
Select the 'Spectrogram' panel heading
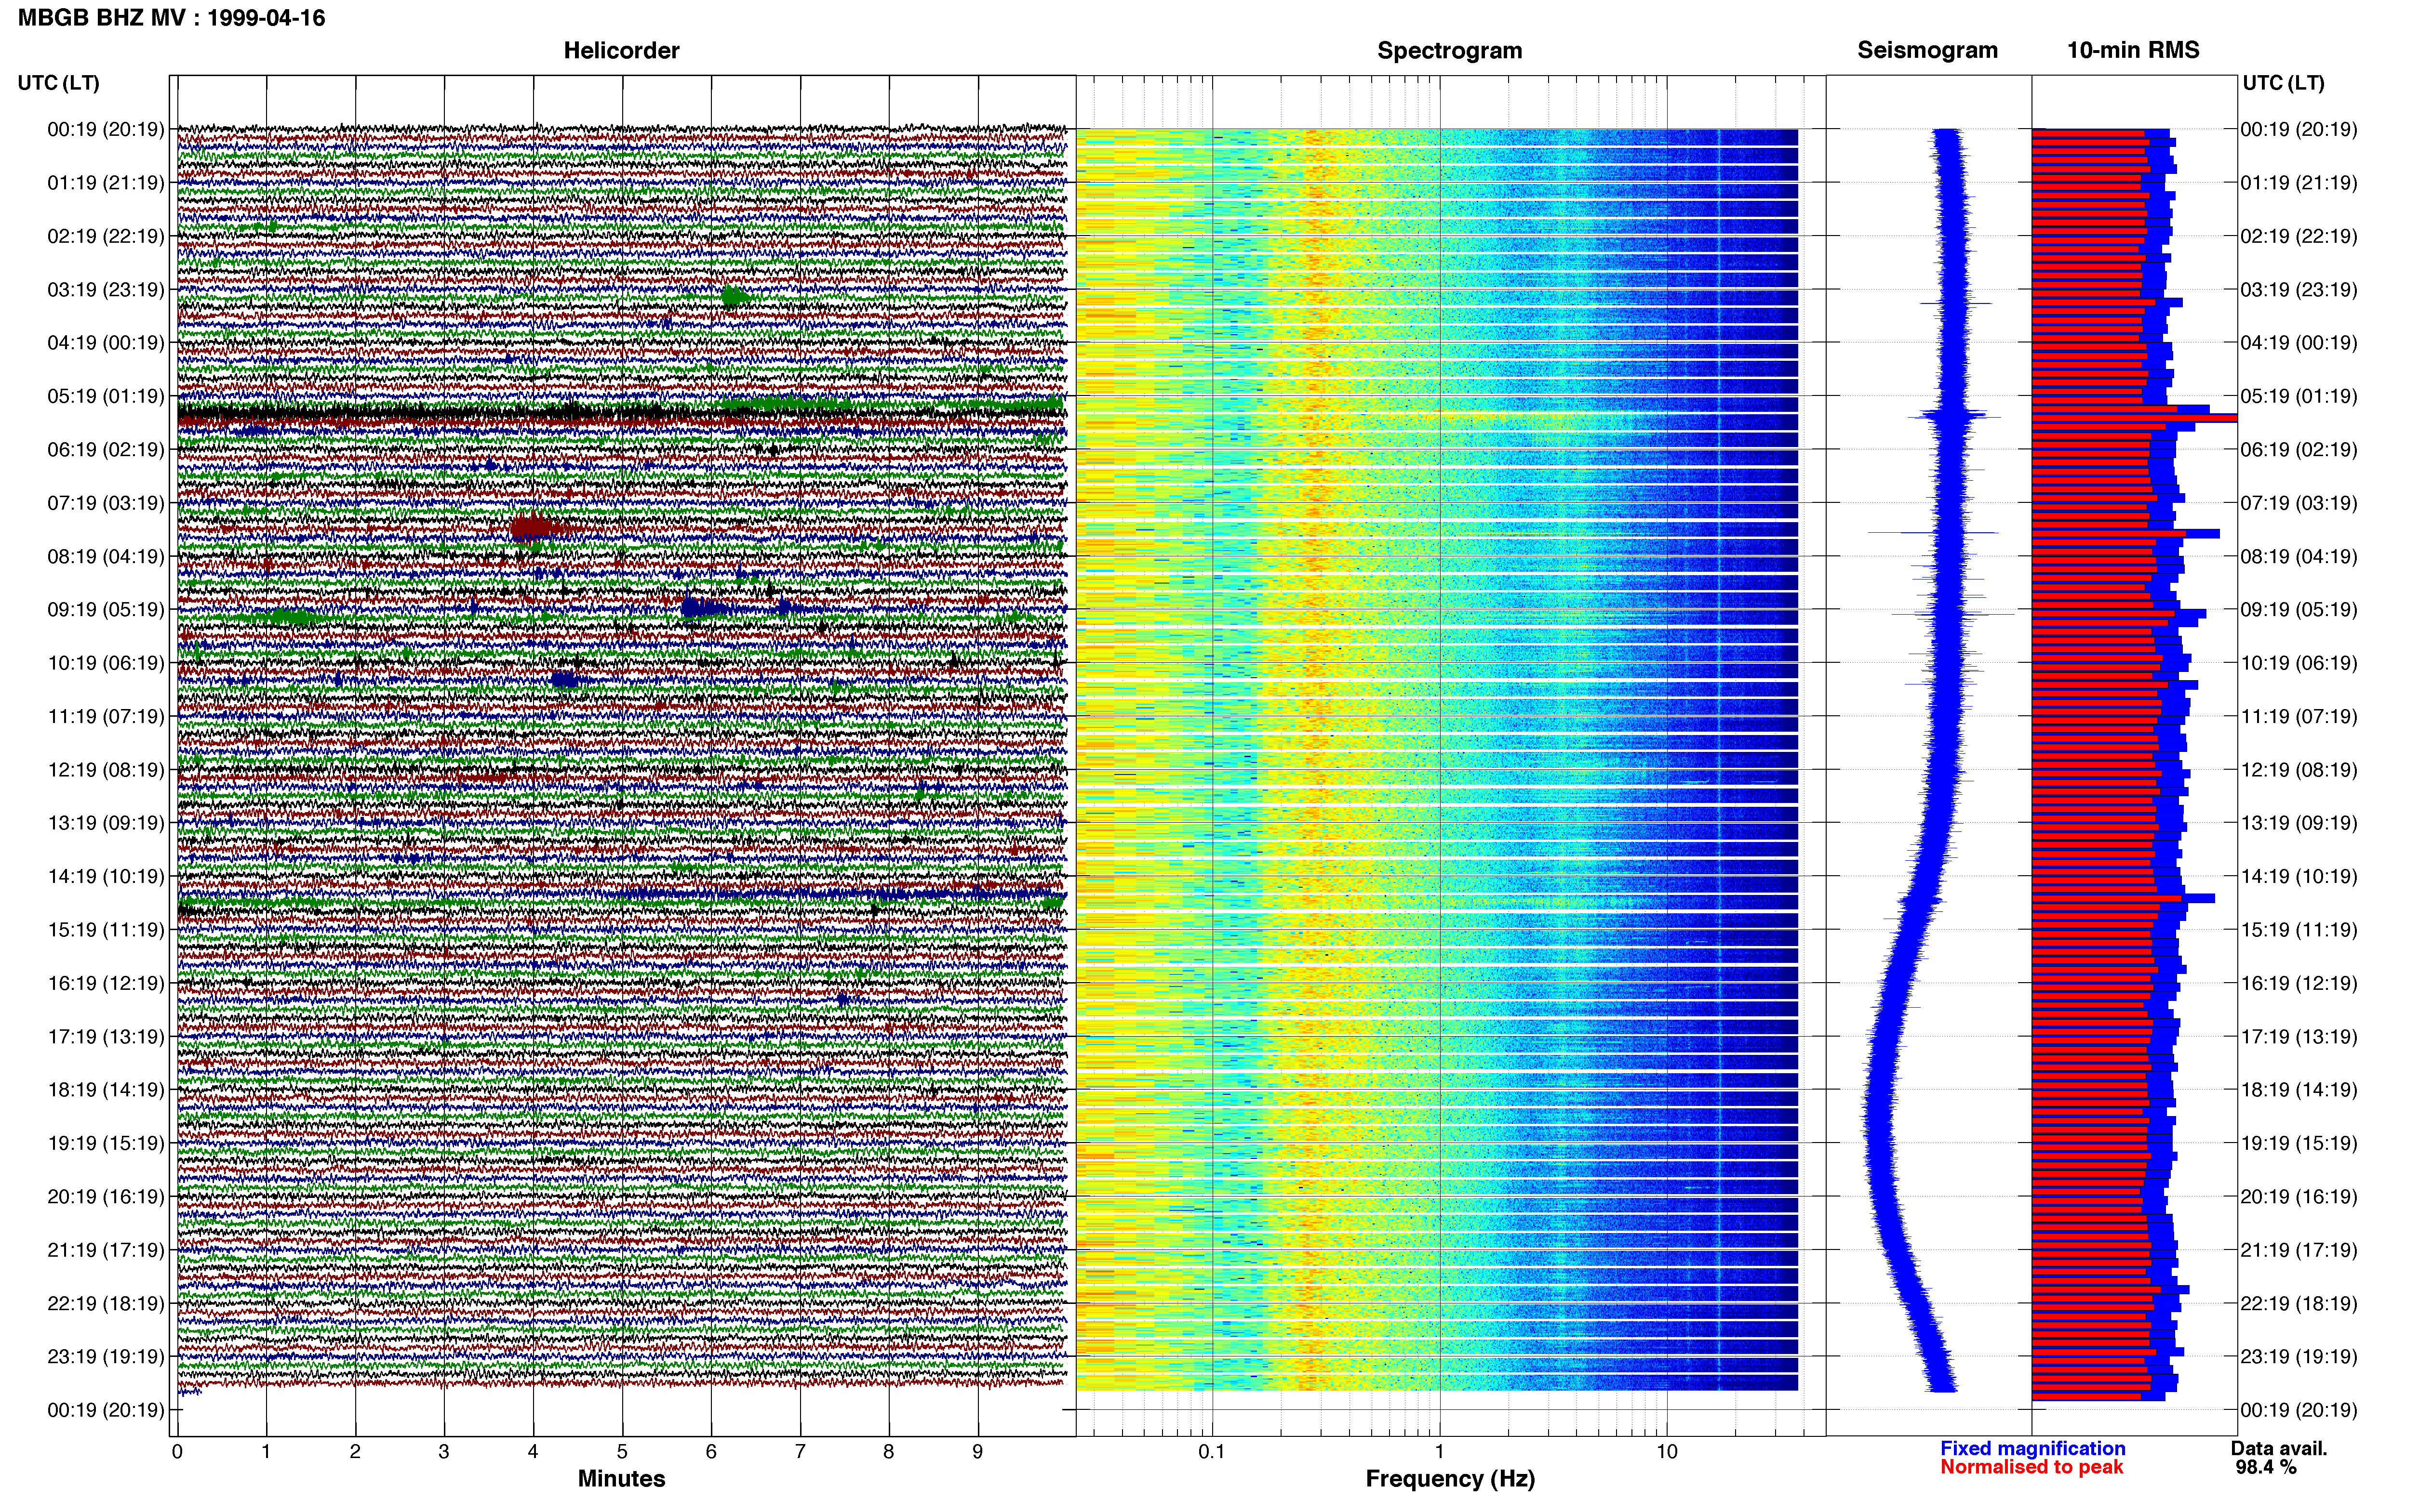[x=1450, y=50]
